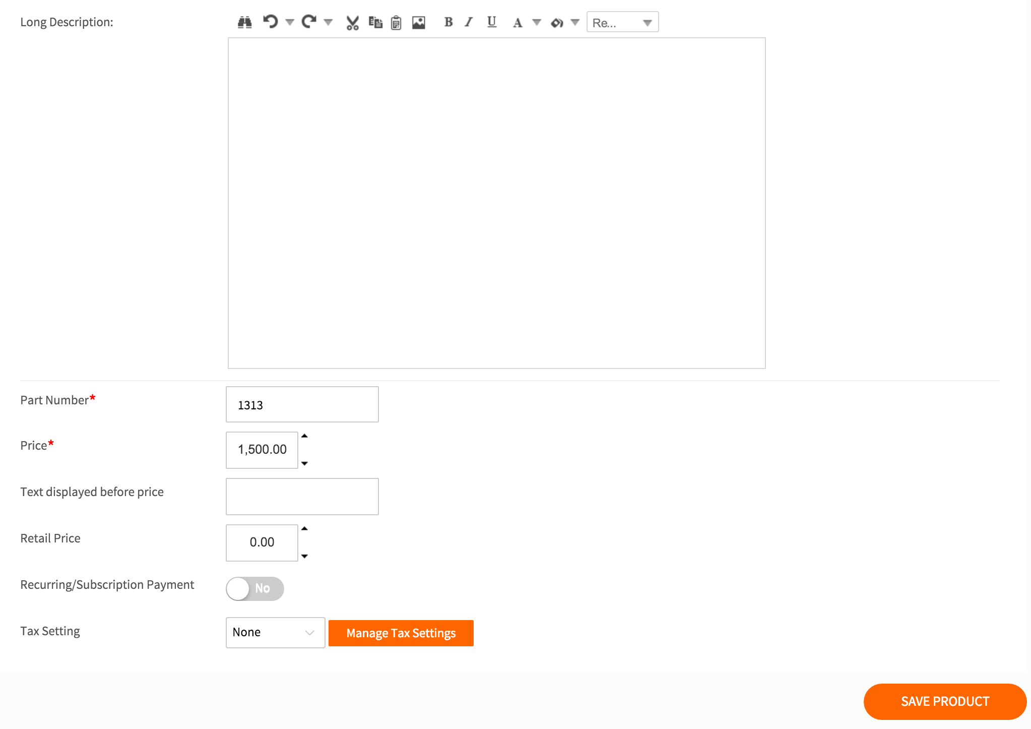Click the redo arrow icon
The height and width of the screenshot is (729, 1031).
308,22
